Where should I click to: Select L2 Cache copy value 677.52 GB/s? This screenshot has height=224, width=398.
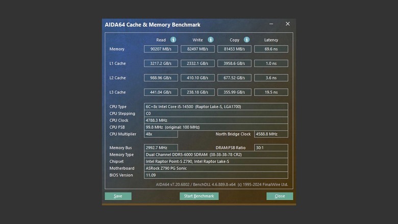(234, 78)
